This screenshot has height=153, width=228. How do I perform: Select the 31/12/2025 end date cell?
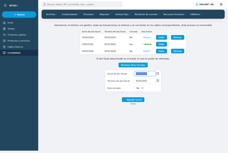coord(110,44)
